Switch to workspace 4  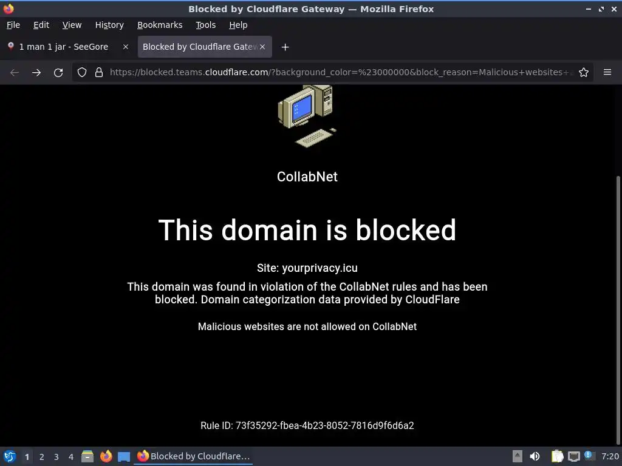pos(71,457)
